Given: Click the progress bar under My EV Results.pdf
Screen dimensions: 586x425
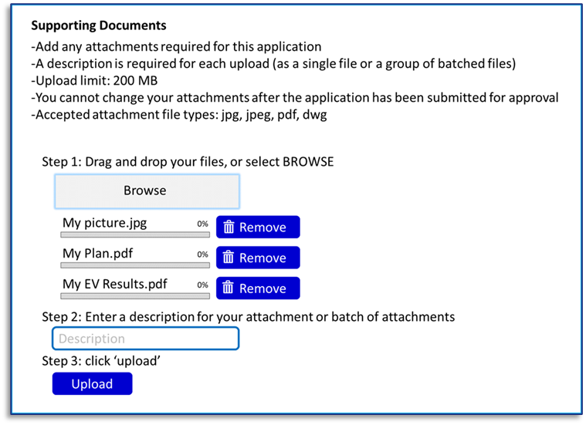Looking at the screenshot, I should click(x=135, y=295).
